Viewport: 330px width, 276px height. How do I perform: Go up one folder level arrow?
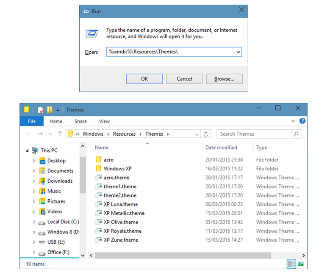60,134
